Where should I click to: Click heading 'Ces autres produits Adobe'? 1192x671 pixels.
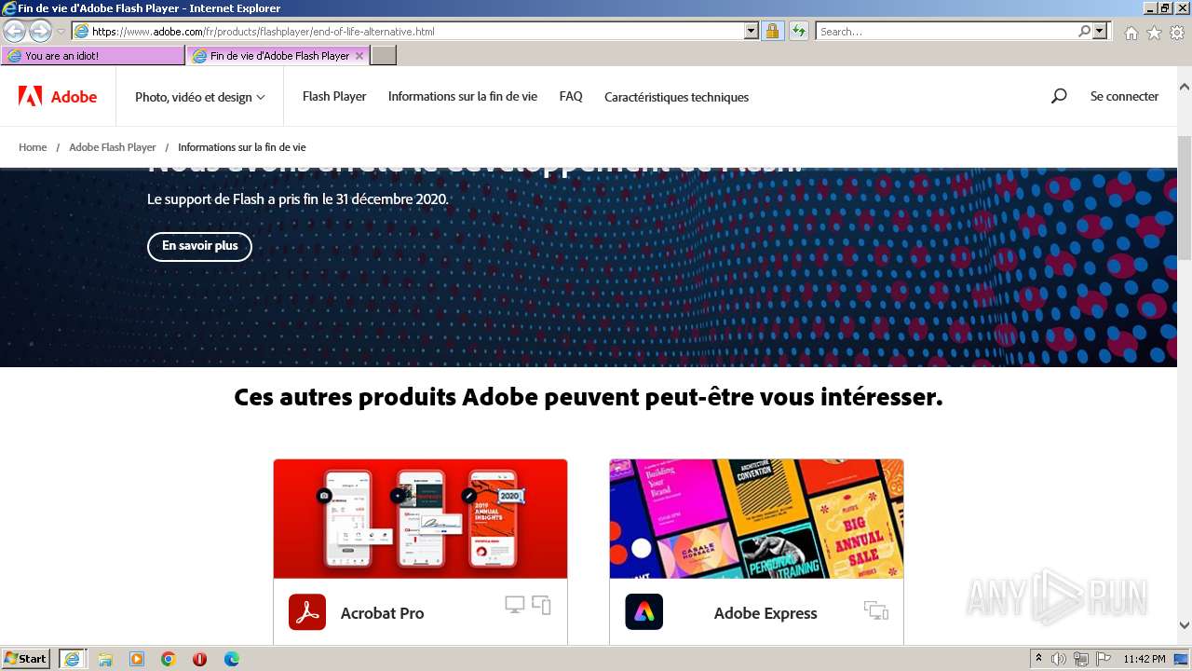pos(589,398)
